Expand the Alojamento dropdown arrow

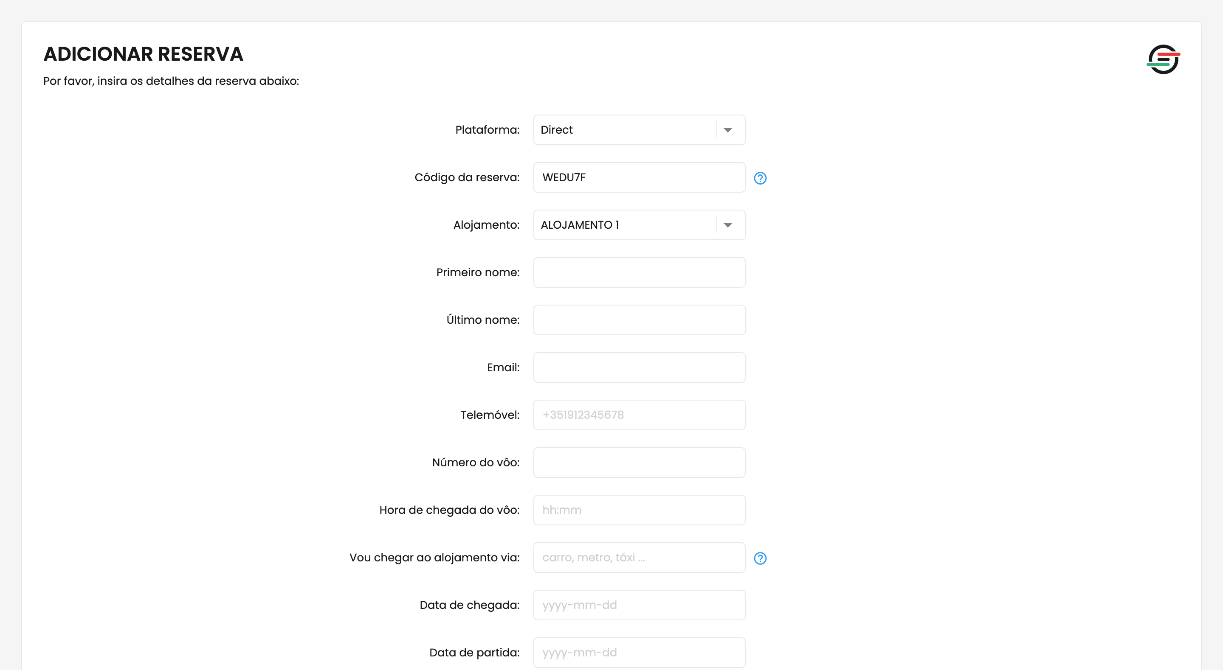(727, 225)
